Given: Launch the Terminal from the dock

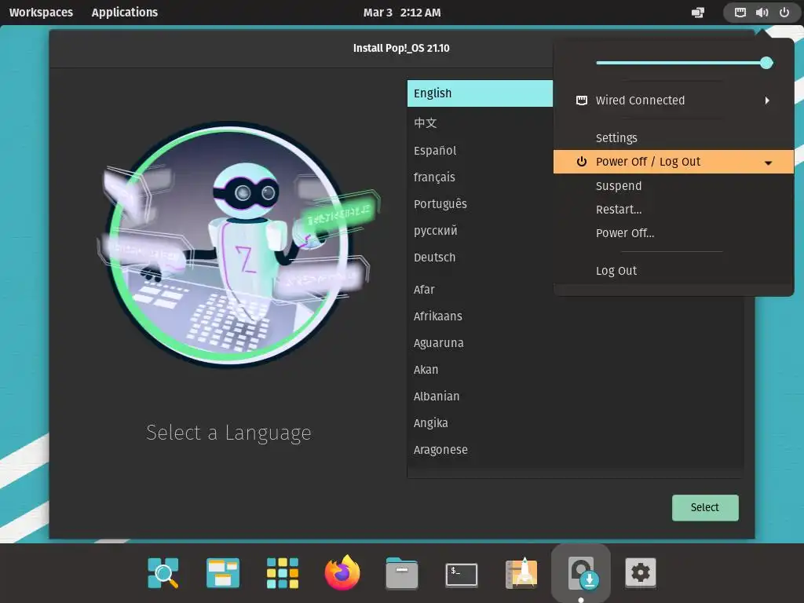Looking at the screenshot, I should tap(462, 574).
